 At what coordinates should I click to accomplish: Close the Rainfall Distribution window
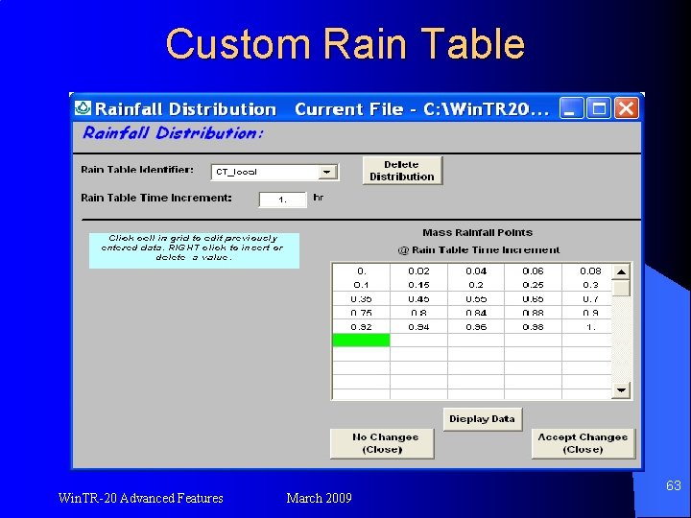[626, 108]
